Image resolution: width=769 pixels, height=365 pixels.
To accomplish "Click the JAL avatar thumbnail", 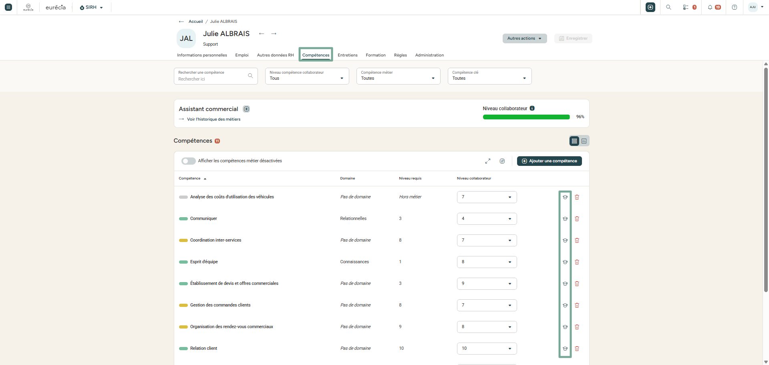I will pyautogui.click(x=186, y=38).
